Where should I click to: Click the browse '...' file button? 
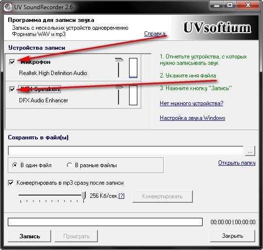click(x=250, y=151)
